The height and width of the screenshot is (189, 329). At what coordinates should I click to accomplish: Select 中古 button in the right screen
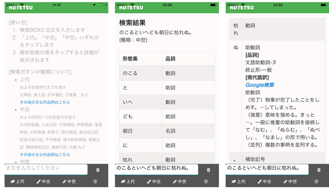[264, 181]
